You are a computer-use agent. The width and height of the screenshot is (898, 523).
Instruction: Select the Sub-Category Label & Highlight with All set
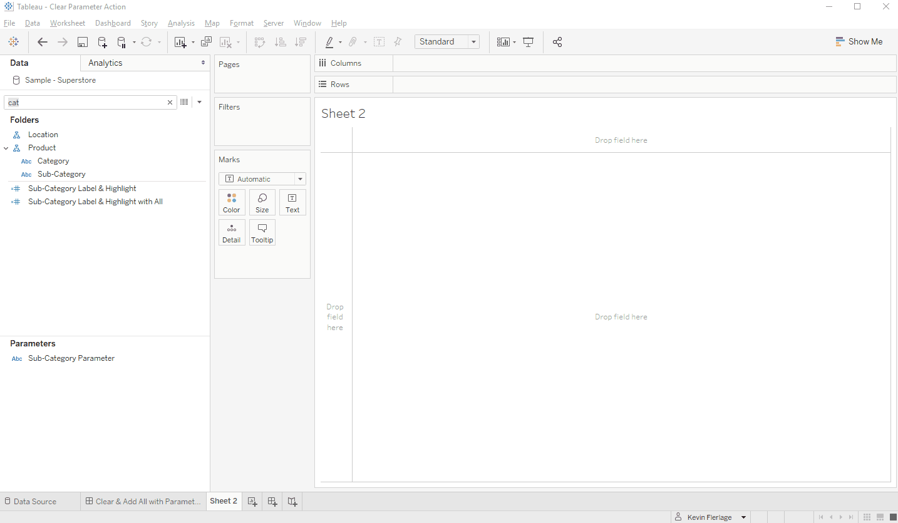pyautogui.click(x=95, y=202)
